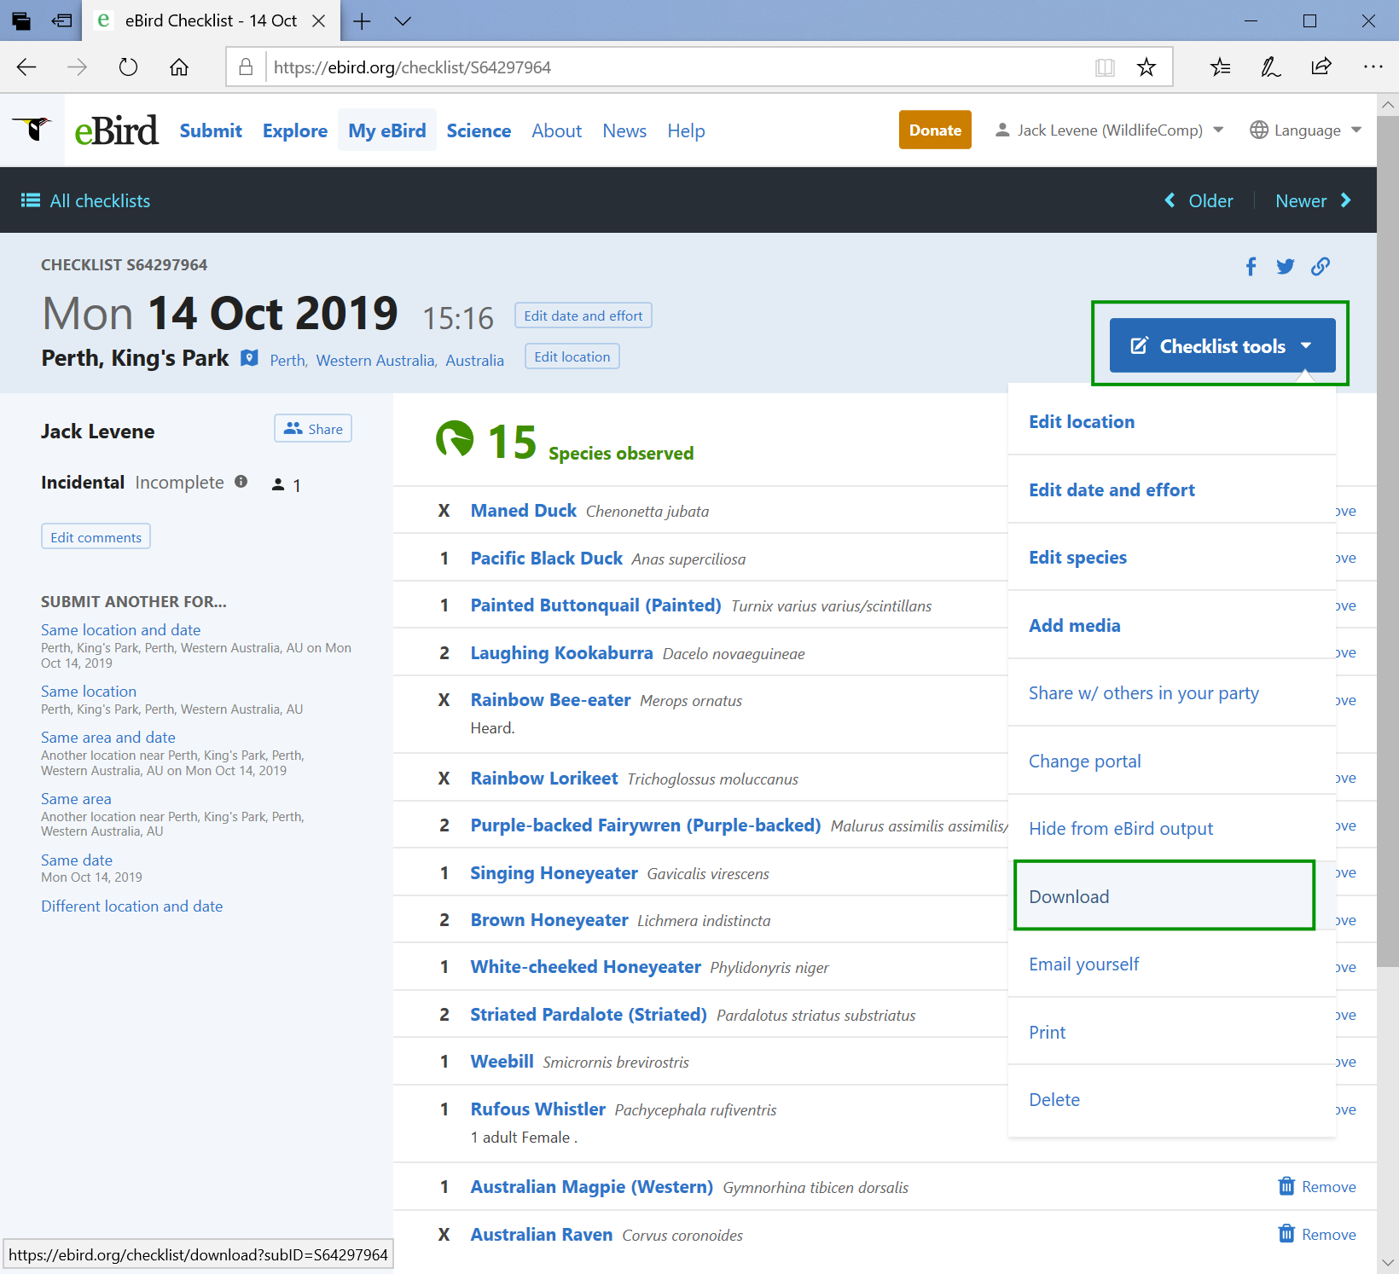The image size is (1399, 1274).
Task: Click the browser Share icon
Action: click(x=1321, y=67)
